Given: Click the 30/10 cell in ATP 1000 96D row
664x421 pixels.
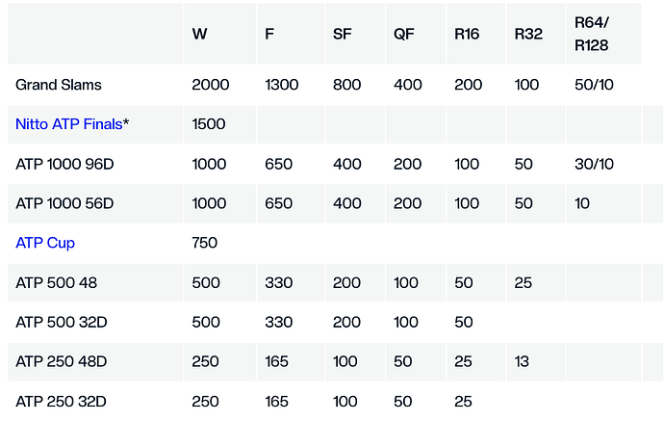Looking at the screenshot, I should (x=594, y=164).
